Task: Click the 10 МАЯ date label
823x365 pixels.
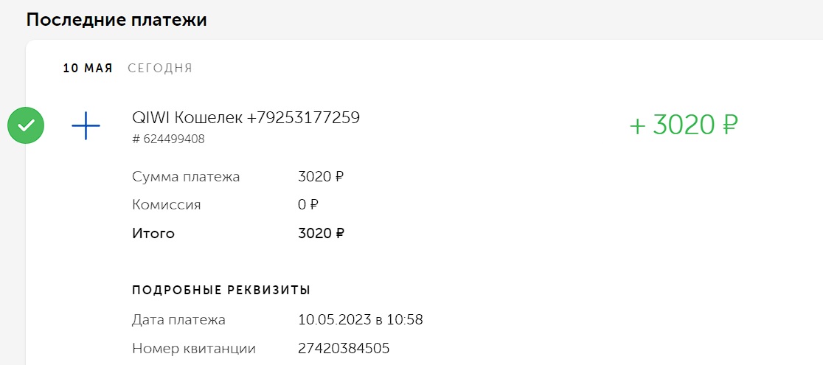Action: tap(88, 69)
